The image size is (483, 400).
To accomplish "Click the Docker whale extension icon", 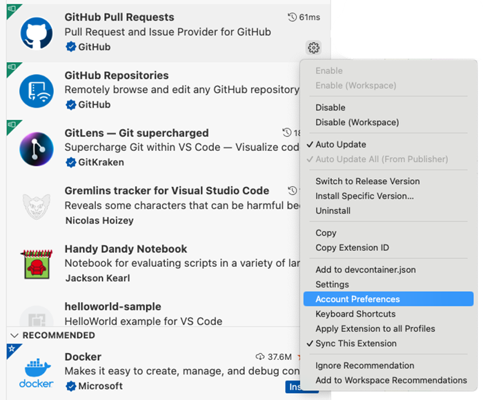I will coord(37,372).
